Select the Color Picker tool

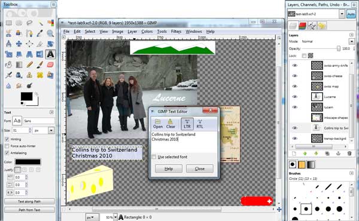40,33
